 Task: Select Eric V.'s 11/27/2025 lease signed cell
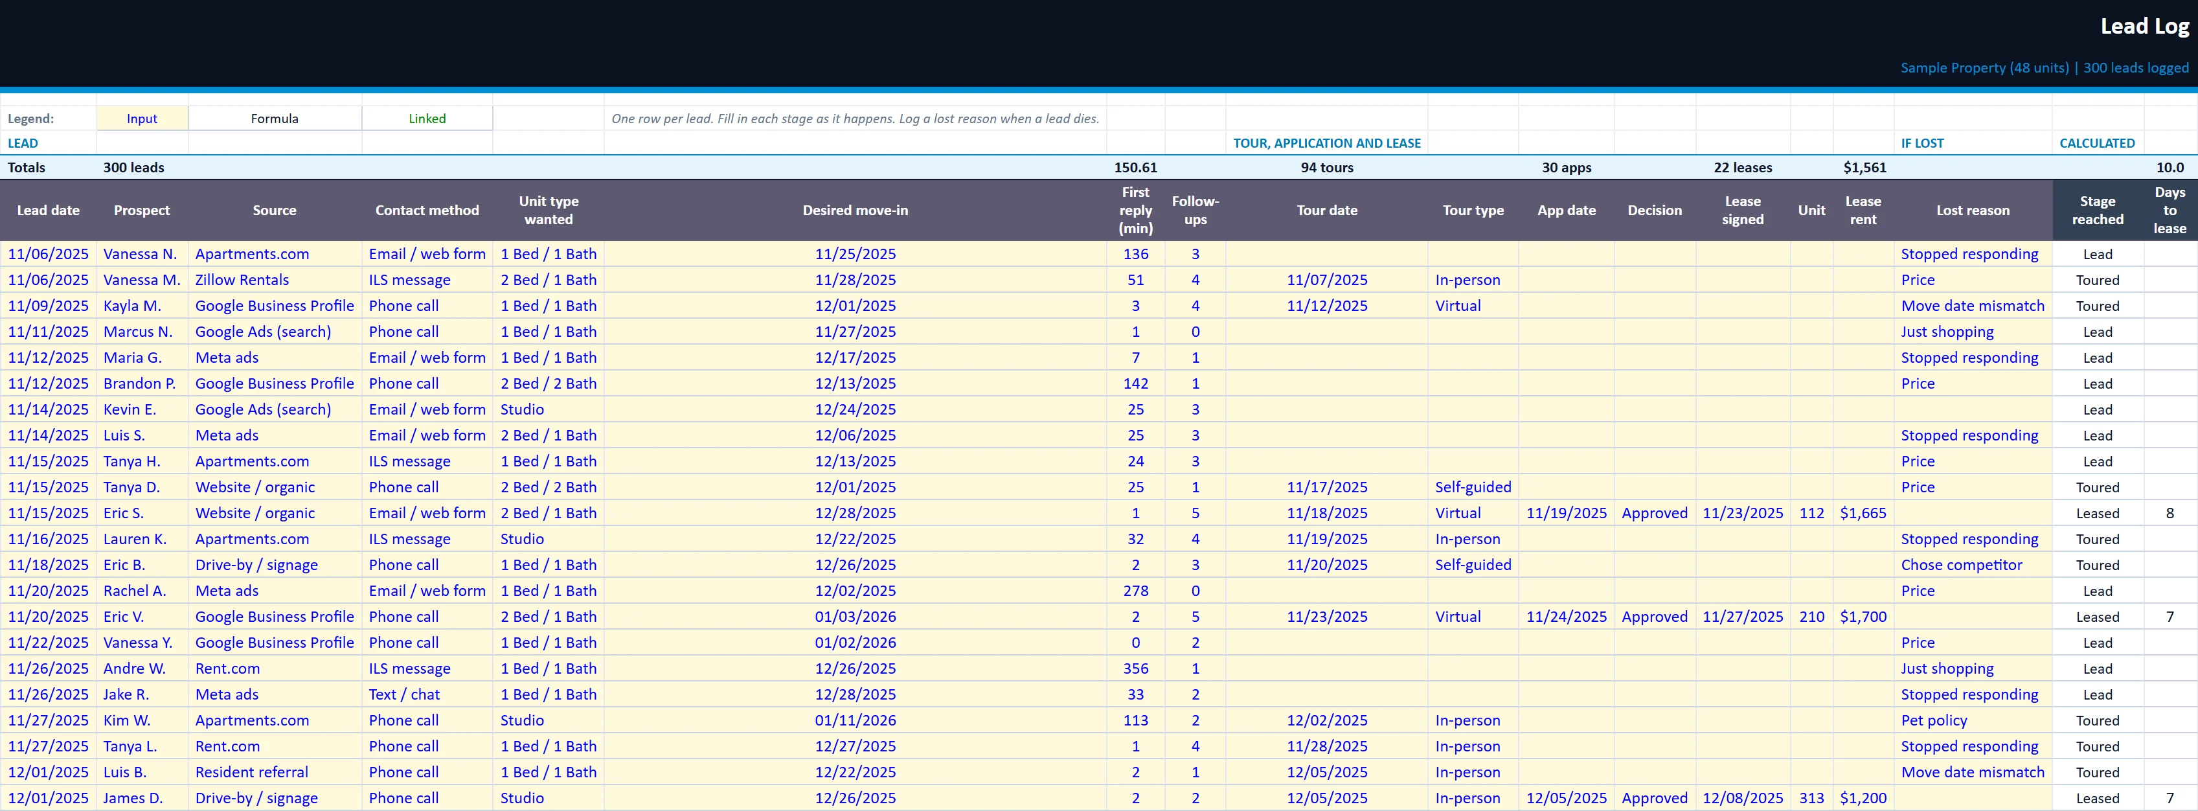(x=1743, y=617)
